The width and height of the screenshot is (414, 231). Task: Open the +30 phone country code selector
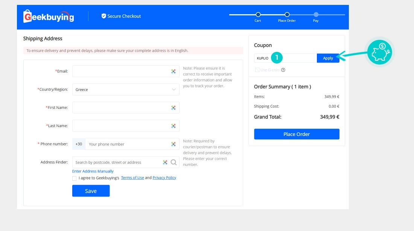[x=79, y=144]
